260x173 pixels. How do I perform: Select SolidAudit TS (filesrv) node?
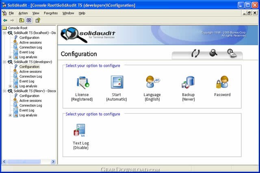(x=35, y=91)
